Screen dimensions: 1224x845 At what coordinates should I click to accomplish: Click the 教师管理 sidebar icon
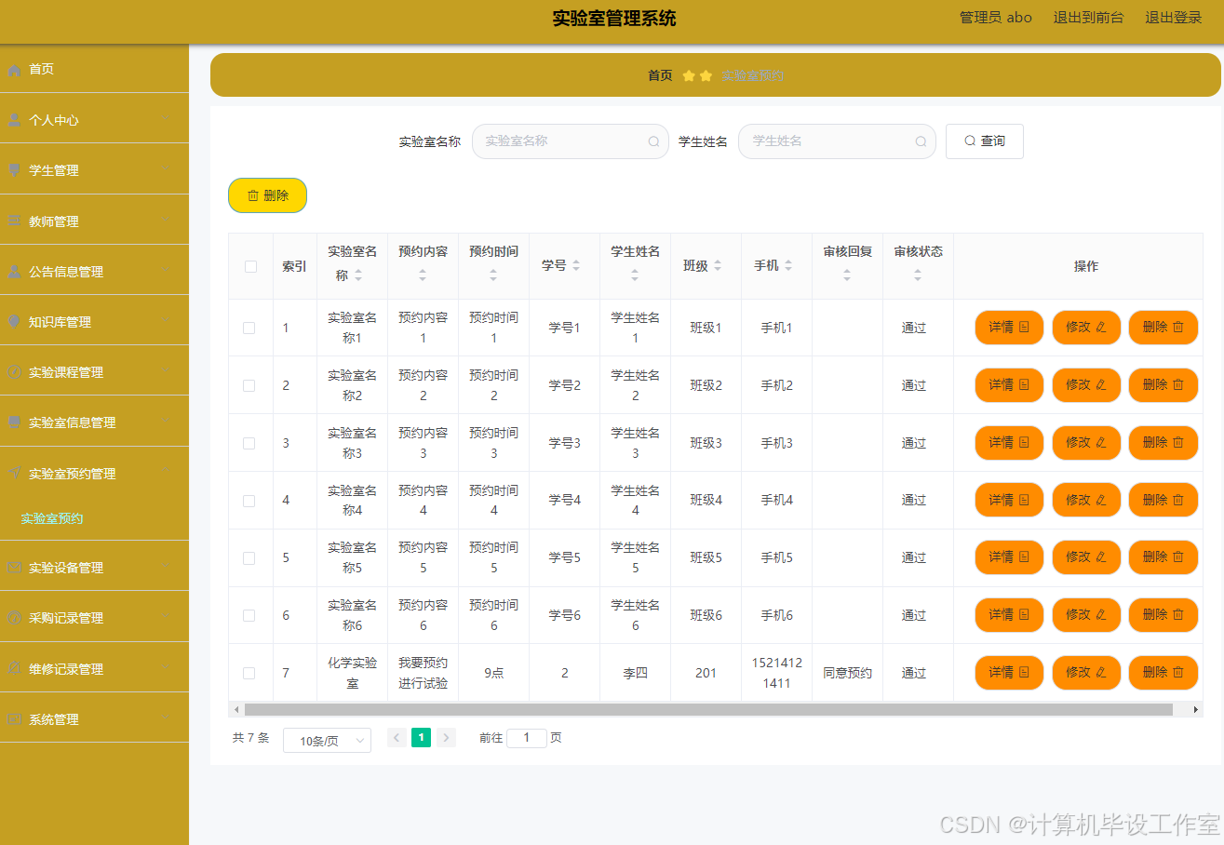[15, 220]
